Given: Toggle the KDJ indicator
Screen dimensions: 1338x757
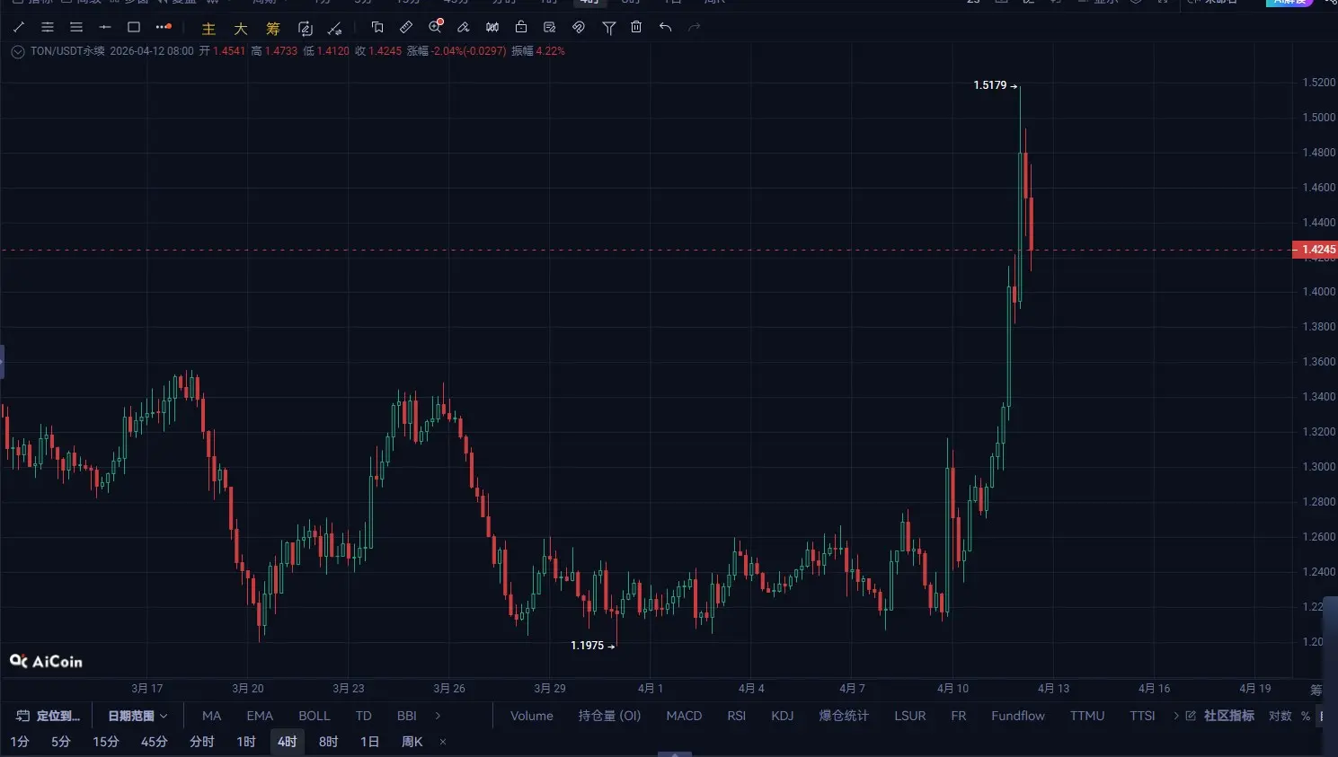Looking at the screenshot, I should click(783, 716).
